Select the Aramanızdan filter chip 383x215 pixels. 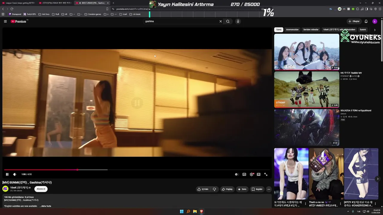(x=292, y=30)
